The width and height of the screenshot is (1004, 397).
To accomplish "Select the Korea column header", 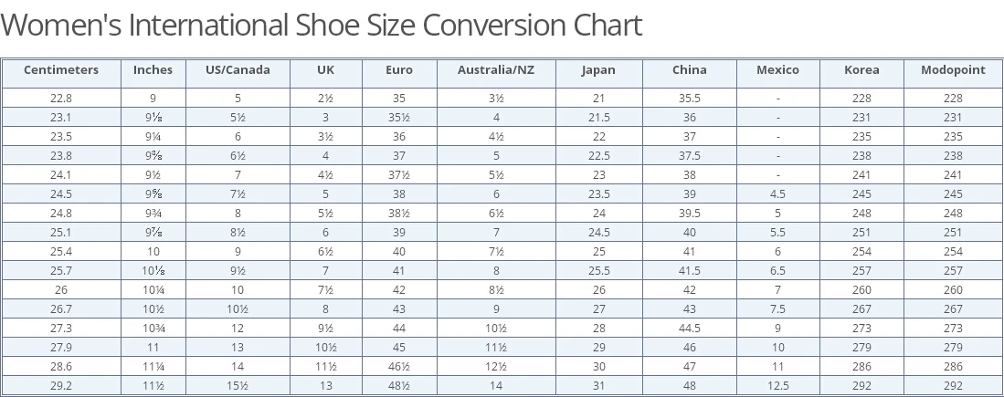I will tap(861, 70).
